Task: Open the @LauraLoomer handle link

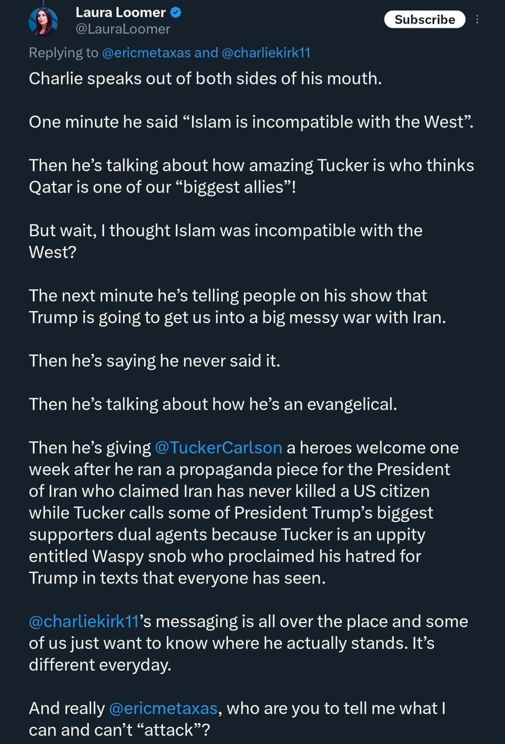Action: (123, 29)
